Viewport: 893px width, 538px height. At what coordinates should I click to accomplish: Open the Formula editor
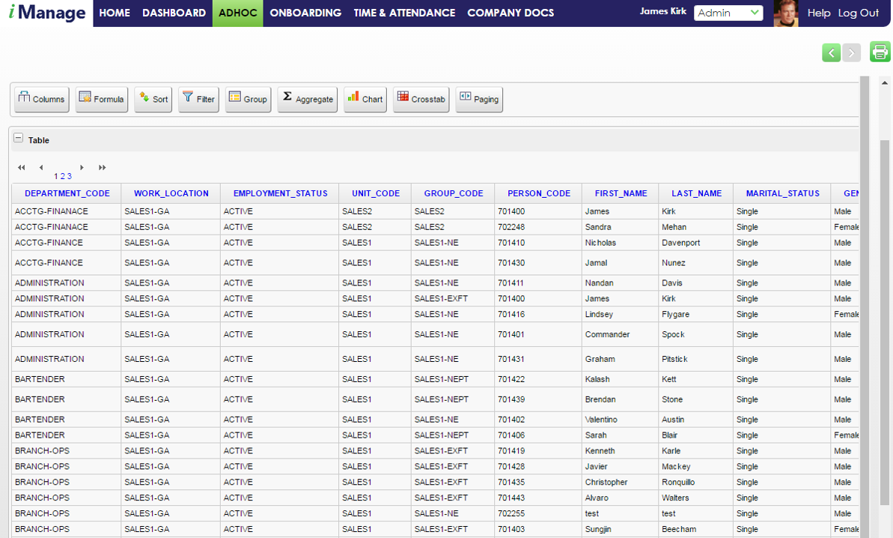tap(101, 99)
